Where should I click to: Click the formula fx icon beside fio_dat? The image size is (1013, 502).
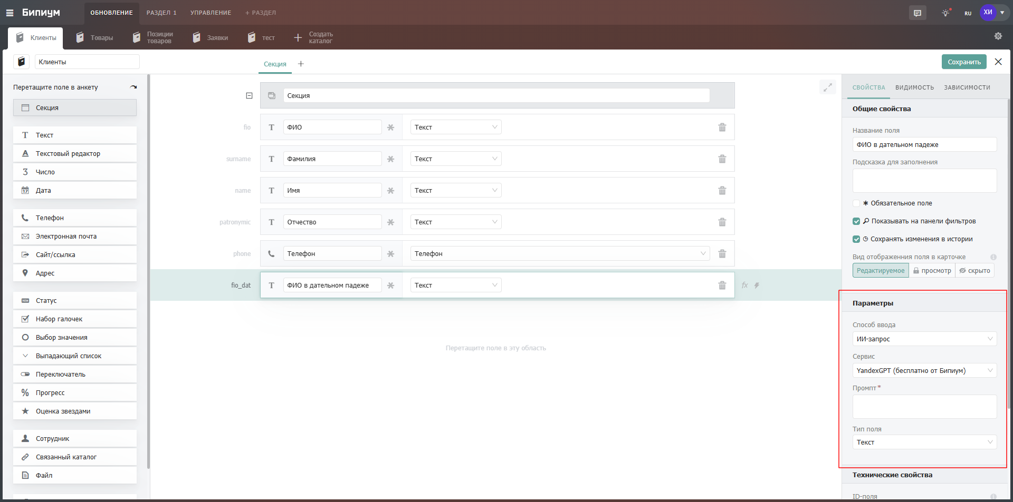click(x=744, y=285)
